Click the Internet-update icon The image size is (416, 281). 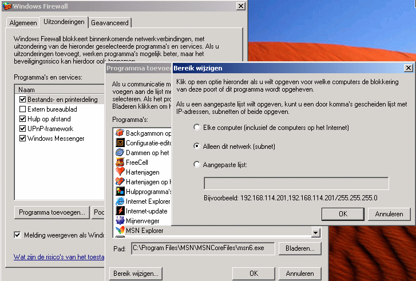click(x=120, y=211)
